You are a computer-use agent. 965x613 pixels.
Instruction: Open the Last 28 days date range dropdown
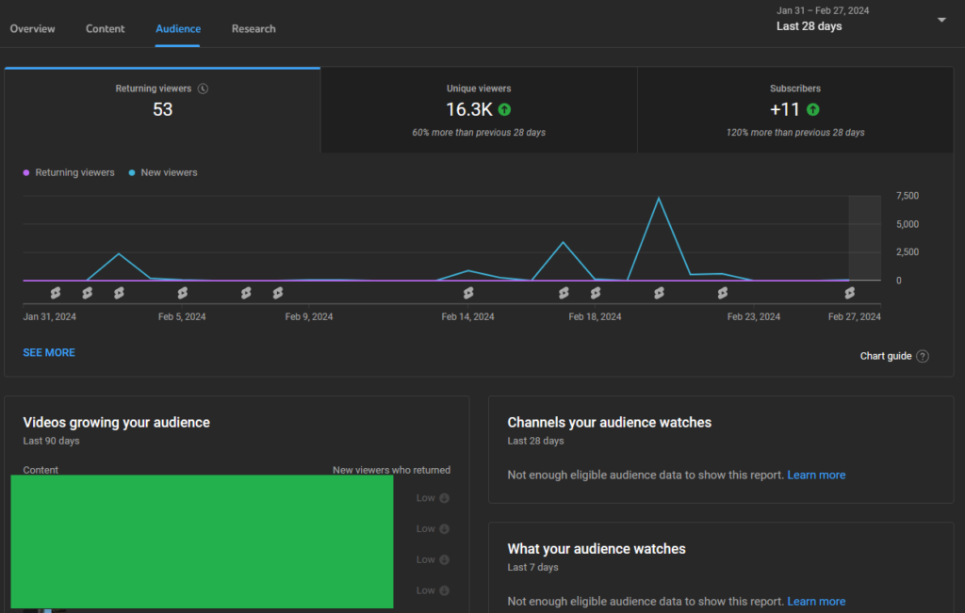(940, 20)
